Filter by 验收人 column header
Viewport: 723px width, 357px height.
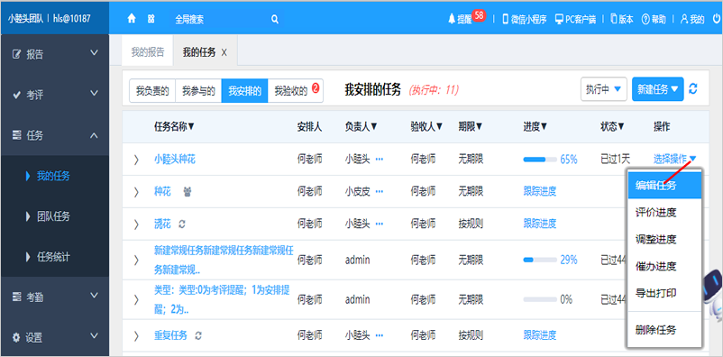point(426,126)
